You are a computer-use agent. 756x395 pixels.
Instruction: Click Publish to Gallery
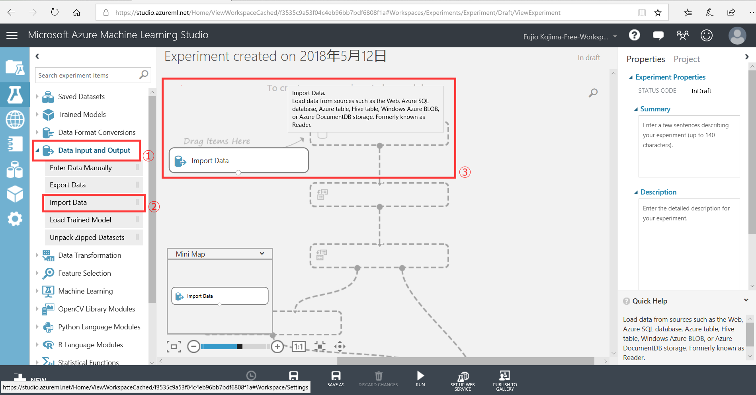pyautogui.click(x=505, y=381)
